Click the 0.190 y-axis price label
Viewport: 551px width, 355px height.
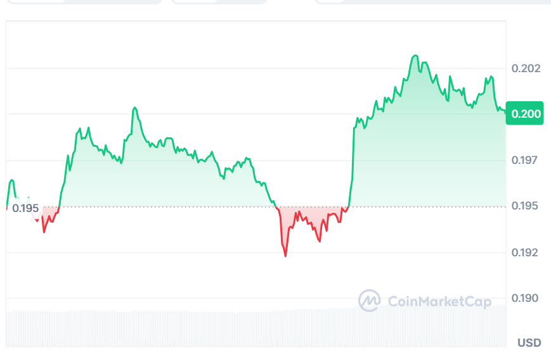point(526,298)
